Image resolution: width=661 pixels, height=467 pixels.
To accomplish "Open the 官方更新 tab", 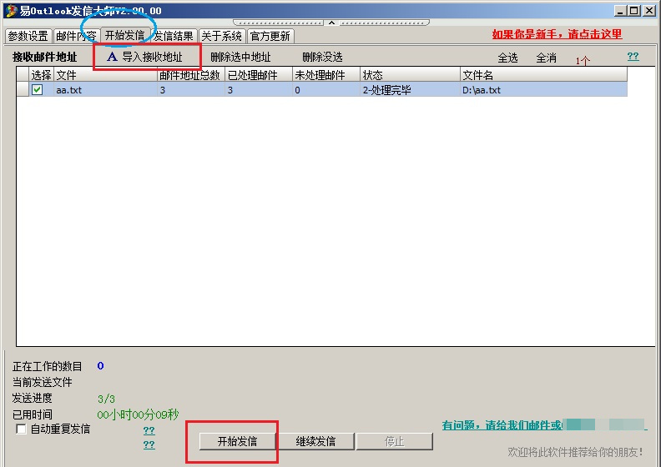I will click(x=270, y=36).
